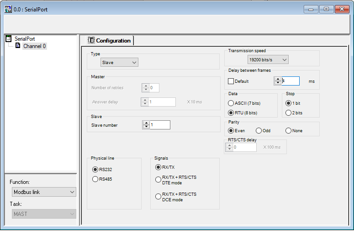
Task: Select SerialPort tree node label
Action: pyautogui.click(x=25, y=38)
